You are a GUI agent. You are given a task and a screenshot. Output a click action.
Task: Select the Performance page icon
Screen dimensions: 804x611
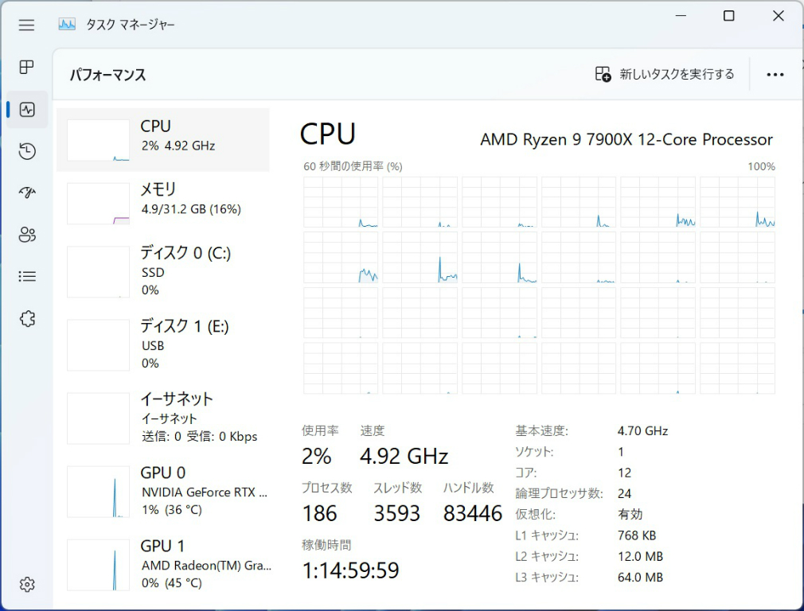[x=27, y=110]
